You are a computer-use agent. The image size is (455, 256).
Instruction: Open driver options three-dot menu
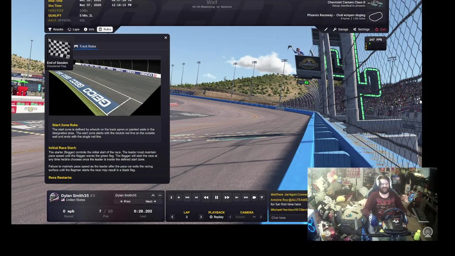click(x=160, y=195)
